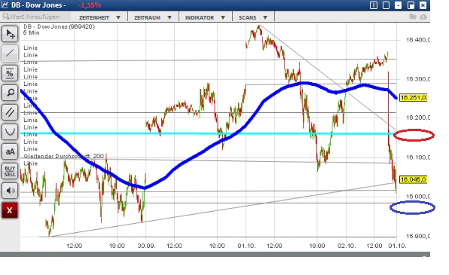The width and height of the screenshot is (449, 275).
Task: Open the ZEITEINHEIT dropdown menu
Action: coord(99,17)
